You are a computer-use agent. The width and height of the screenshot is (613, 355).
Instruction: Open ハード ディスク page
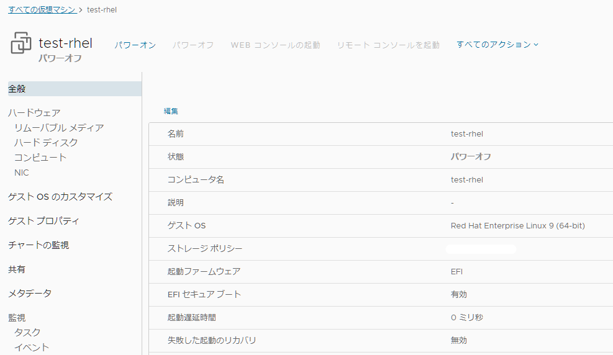coord(46,143)
